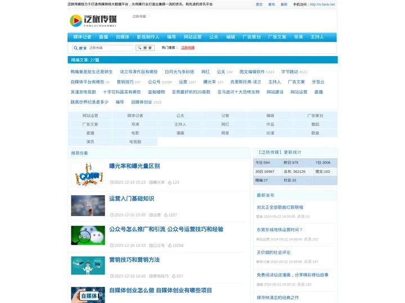Viewport: 405px width, 303px height.
Task: Open the 最新 link in top bar
Action: (284, 4)
